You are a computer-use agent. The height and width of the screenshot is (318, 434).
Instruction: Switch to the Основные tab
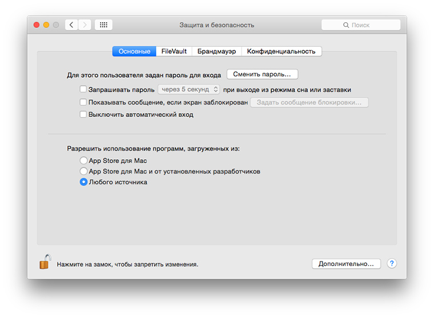click(135, 51)
